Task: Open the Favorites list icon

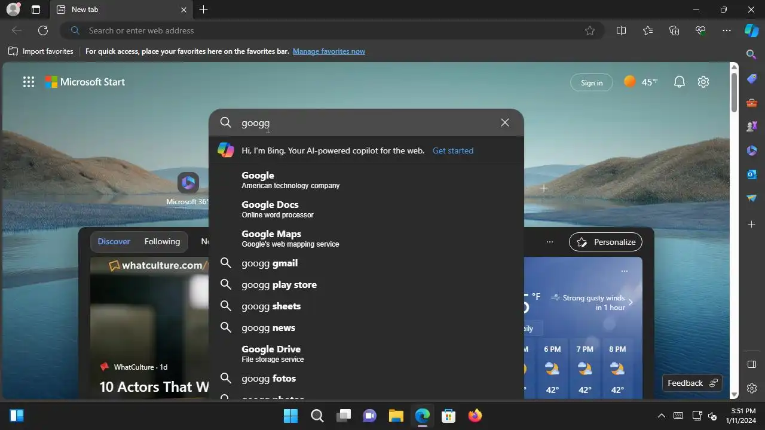Action: [x=648, y=30]
